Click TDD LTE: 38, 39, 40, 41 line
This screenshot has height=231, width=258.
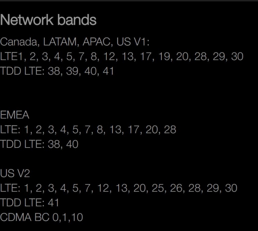(57, 71)
